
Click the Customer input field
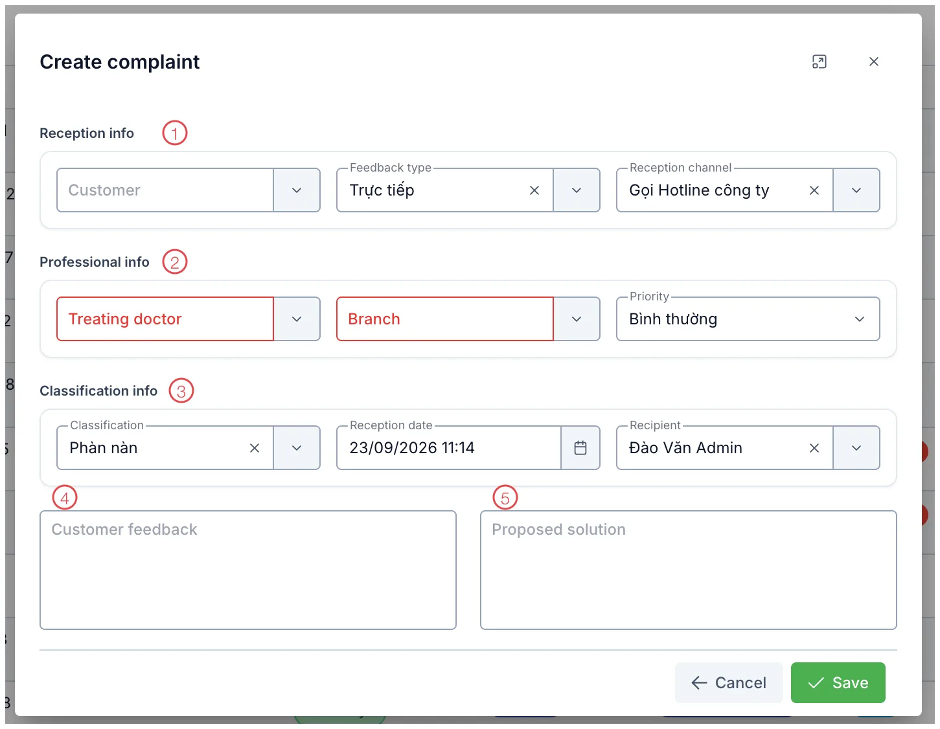click(165, 190)
